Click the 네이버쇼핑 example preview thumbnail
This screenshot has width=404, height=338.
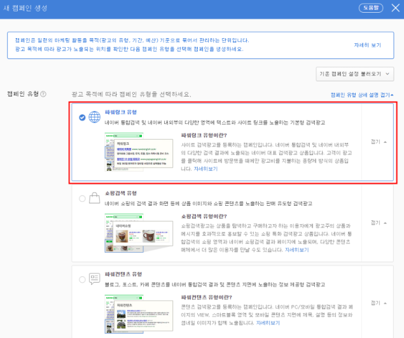pyautogui.click(x=139, y=233)
